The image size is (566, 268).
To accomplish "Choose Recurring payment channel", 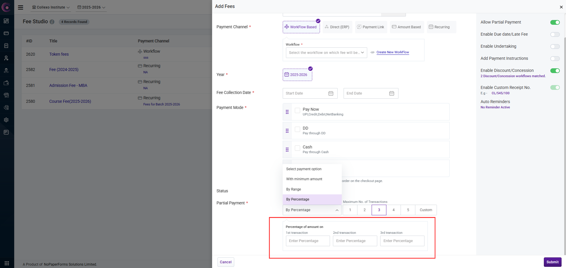I will click(x=441, y=27).
